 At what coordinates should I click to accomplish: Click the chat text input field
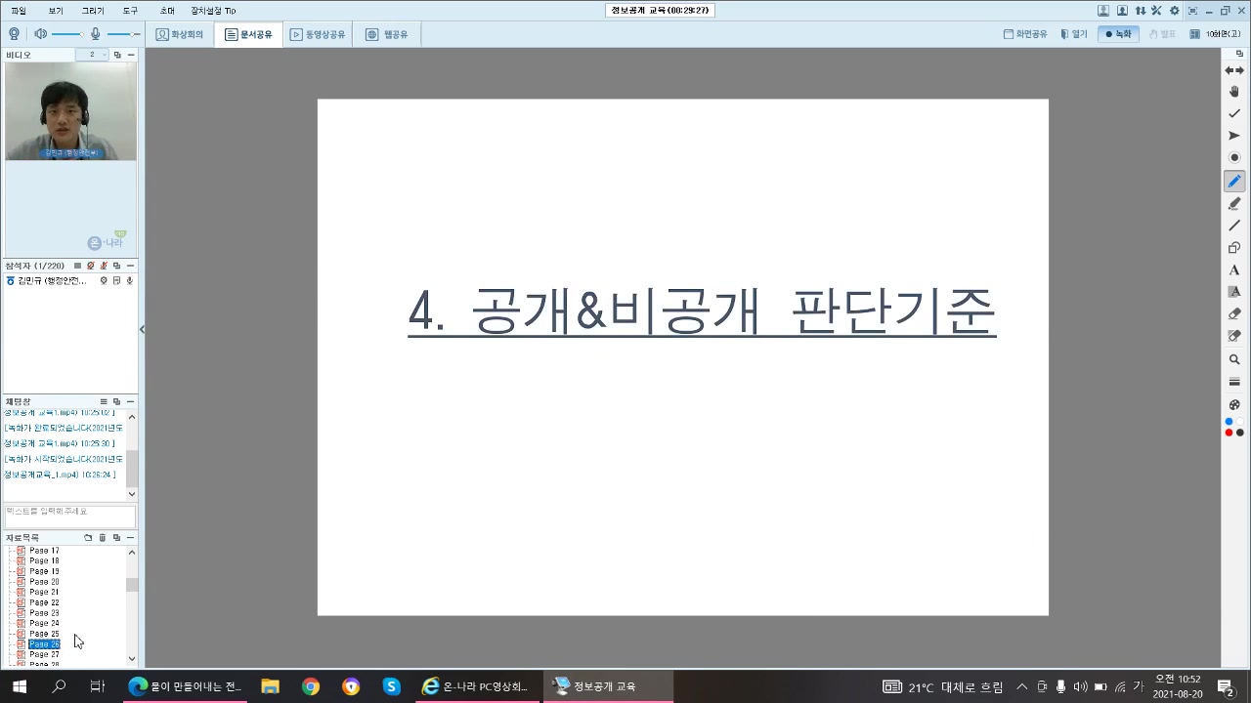[69, 517]
